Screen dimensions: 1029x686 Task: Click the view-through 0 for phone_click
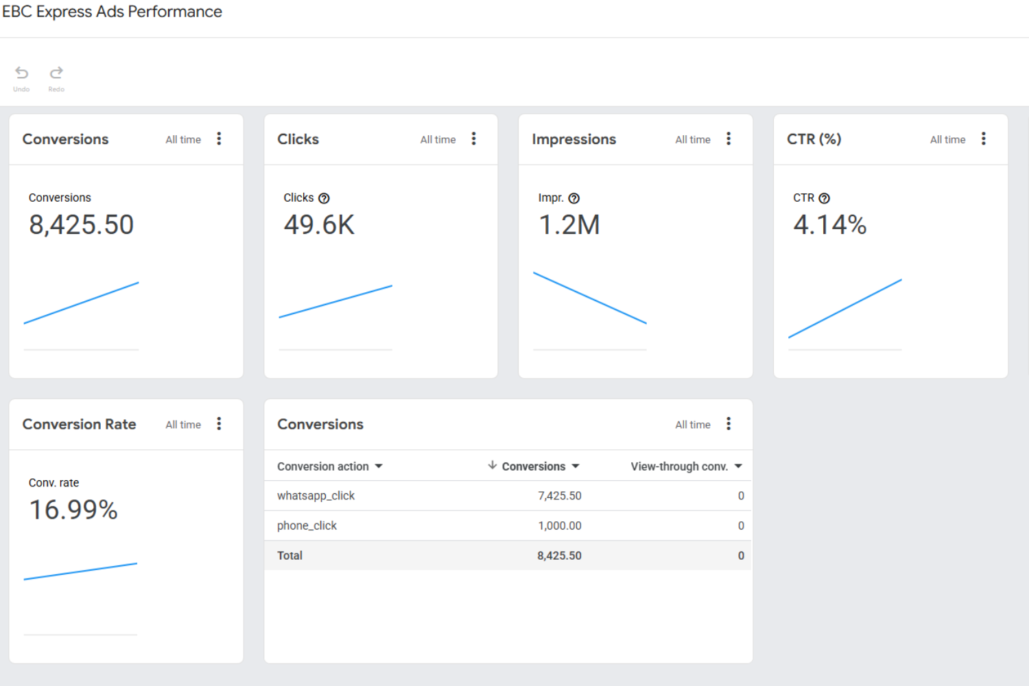741,525
